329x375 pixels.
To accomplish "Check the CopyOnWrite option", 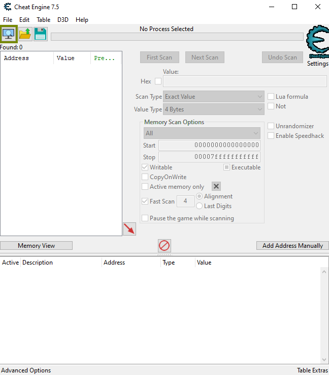I will point(145,177).
